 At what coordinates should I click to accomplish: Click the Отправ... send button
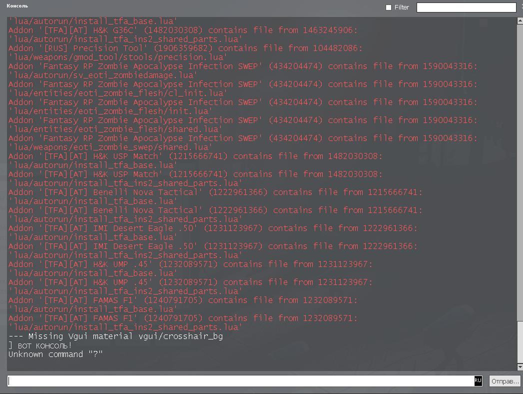pyautogui.click(x=505, y=381)
